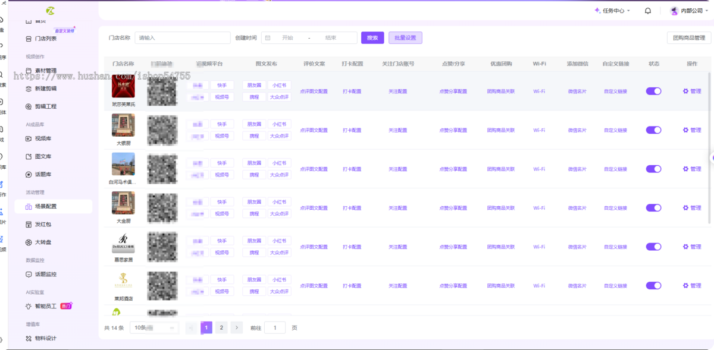Disable the status toggle for 慕思家居

[653, 247]
